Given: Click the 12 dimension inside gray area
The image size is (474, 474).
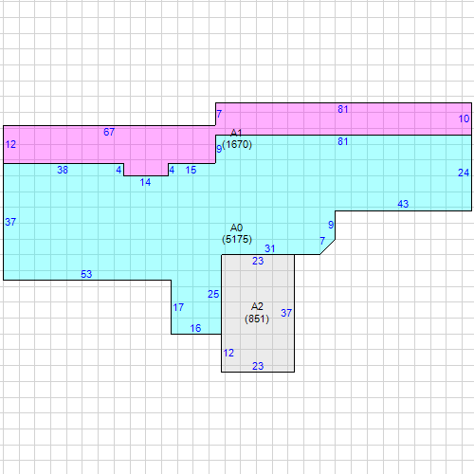Looking at the screenshot, I should (x=228, y=353).
